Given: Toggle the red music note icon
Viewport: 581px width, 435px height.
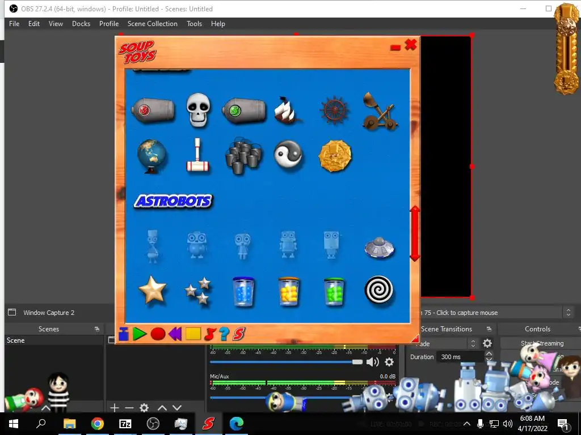Looking at the screenshot, I should (x=210, y=334).
